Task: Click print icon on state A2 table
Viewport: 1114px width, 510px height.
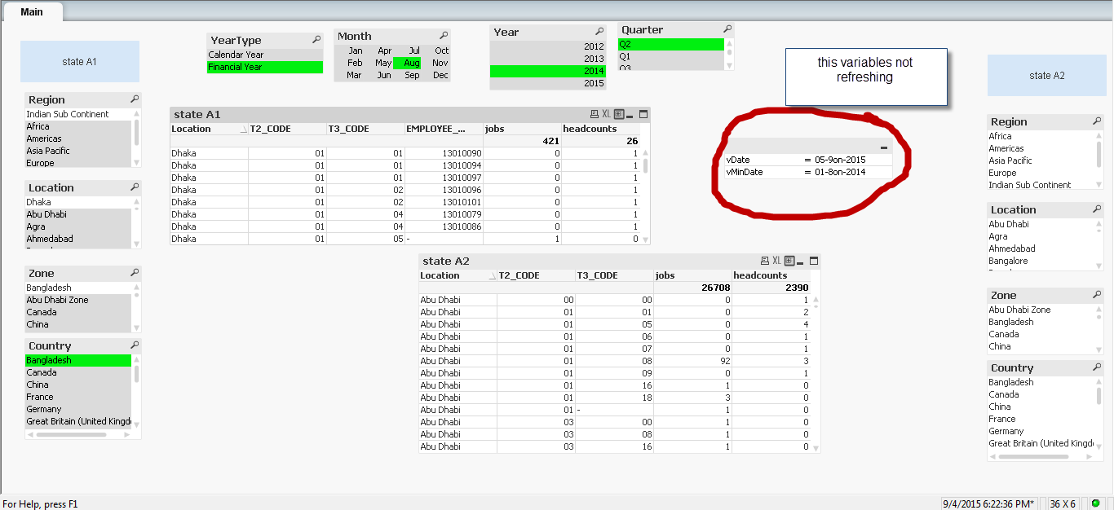Action: point(764,261)
